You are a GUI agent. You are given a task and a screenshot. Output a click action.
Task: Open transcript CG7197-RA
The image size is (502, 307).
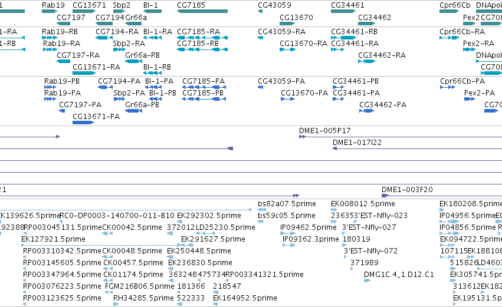(78, 55)
